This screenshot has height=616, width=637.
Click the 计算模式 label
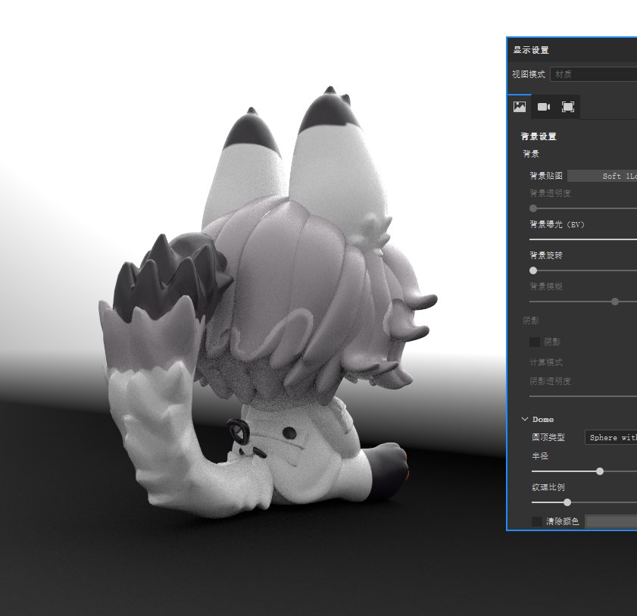[546, 362]
